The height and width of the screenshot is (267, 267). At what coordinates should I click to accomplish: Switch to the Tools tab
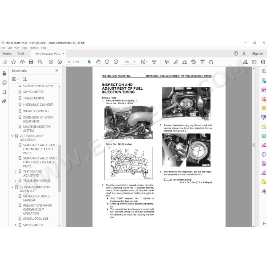tap(21, 53)
